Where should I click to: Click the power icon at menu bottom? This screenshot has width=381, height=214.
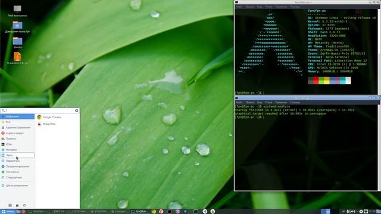24,206
